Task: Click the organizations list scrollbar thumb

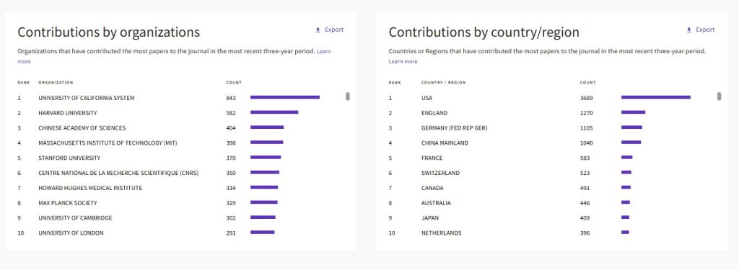Action: point(348,96)
